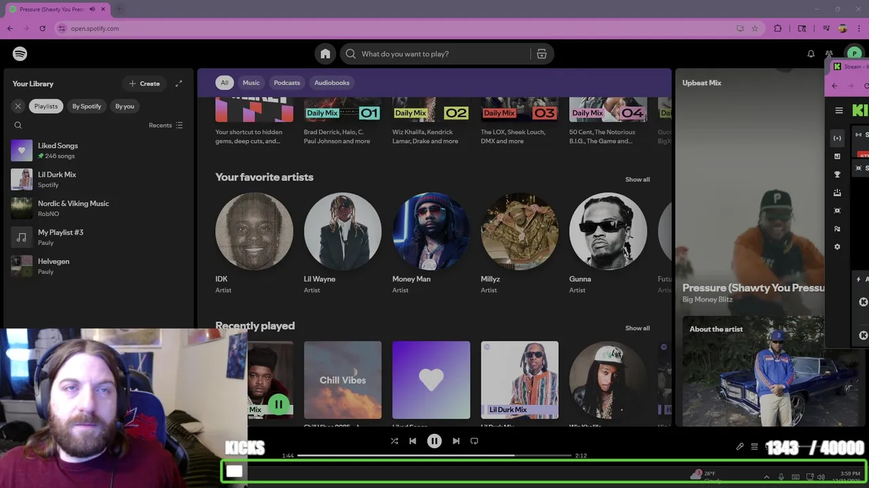Open the Browse icon in the search bar
Image resolution: width=869 pixels, height=488 pixels.
tap(542, 54)
